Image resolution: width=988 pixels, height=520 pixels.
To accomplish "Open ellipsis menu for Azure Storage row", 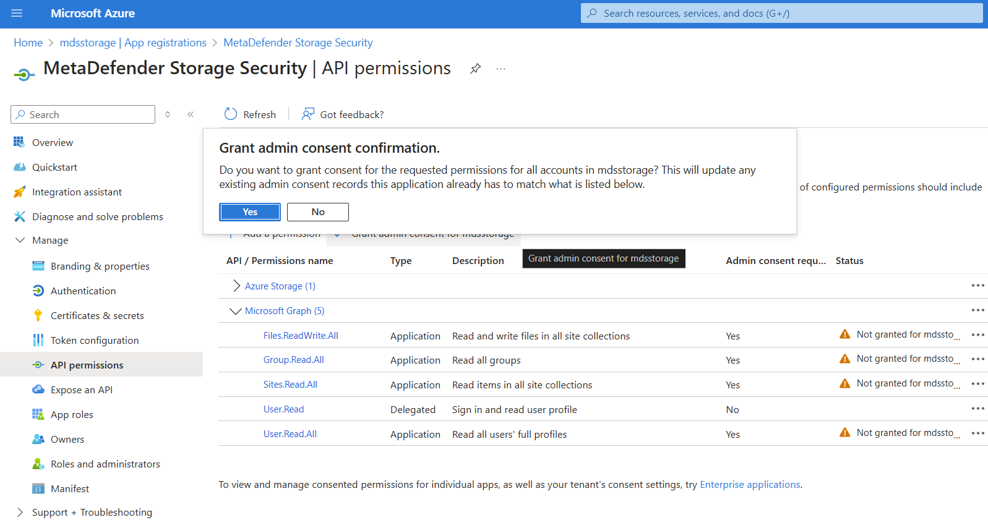I will tap(977, 286).
